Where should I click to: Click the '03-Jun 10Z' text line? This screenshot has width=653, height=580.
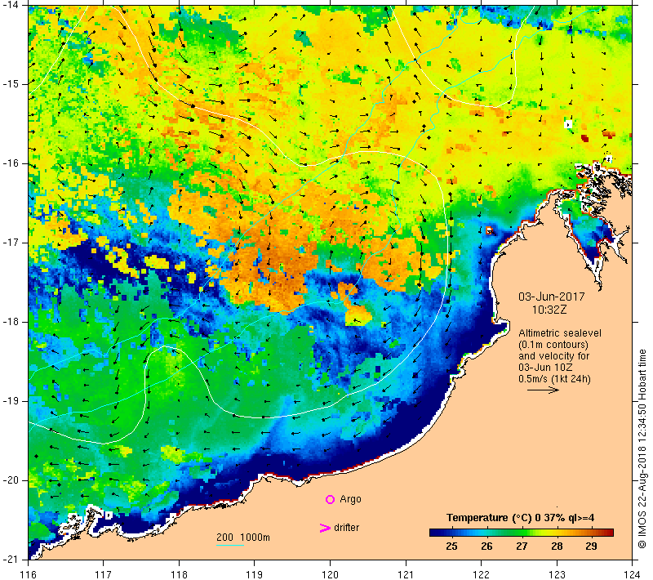(545, 367)
